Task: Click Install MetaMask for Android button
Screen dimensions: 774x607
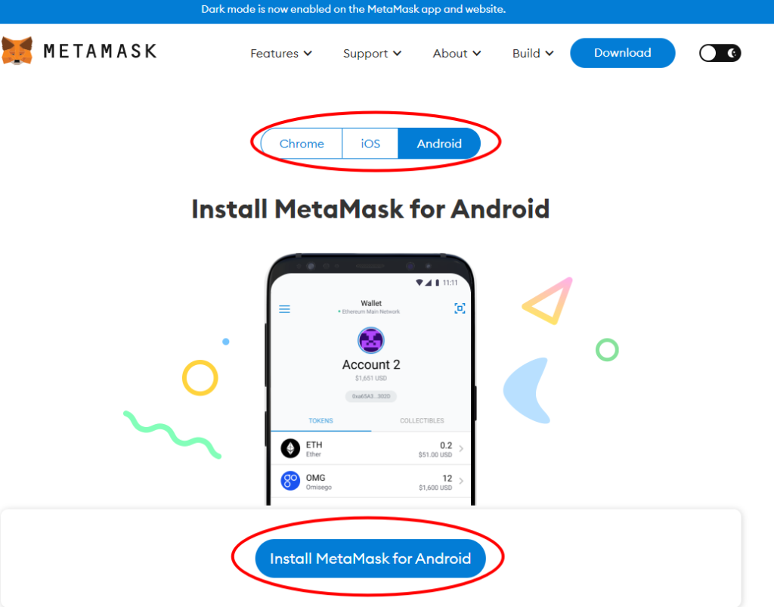Action: [x=370, y=558]
